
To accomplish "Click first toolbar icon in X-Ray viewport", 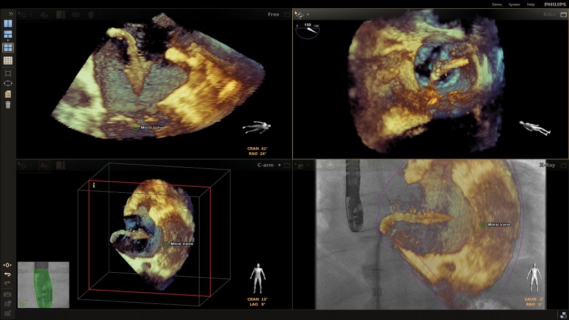I will coord(301,166).
